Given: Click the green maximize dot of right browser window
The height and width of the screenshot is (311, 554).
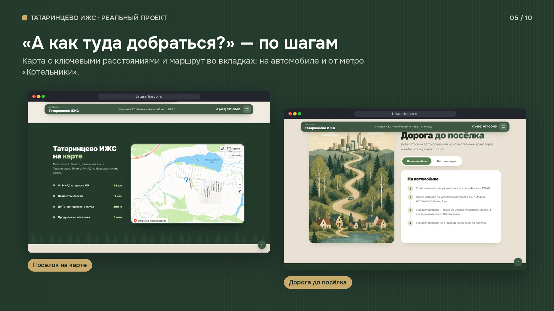Looking at the screenshot, I should [x=300, y=114].
